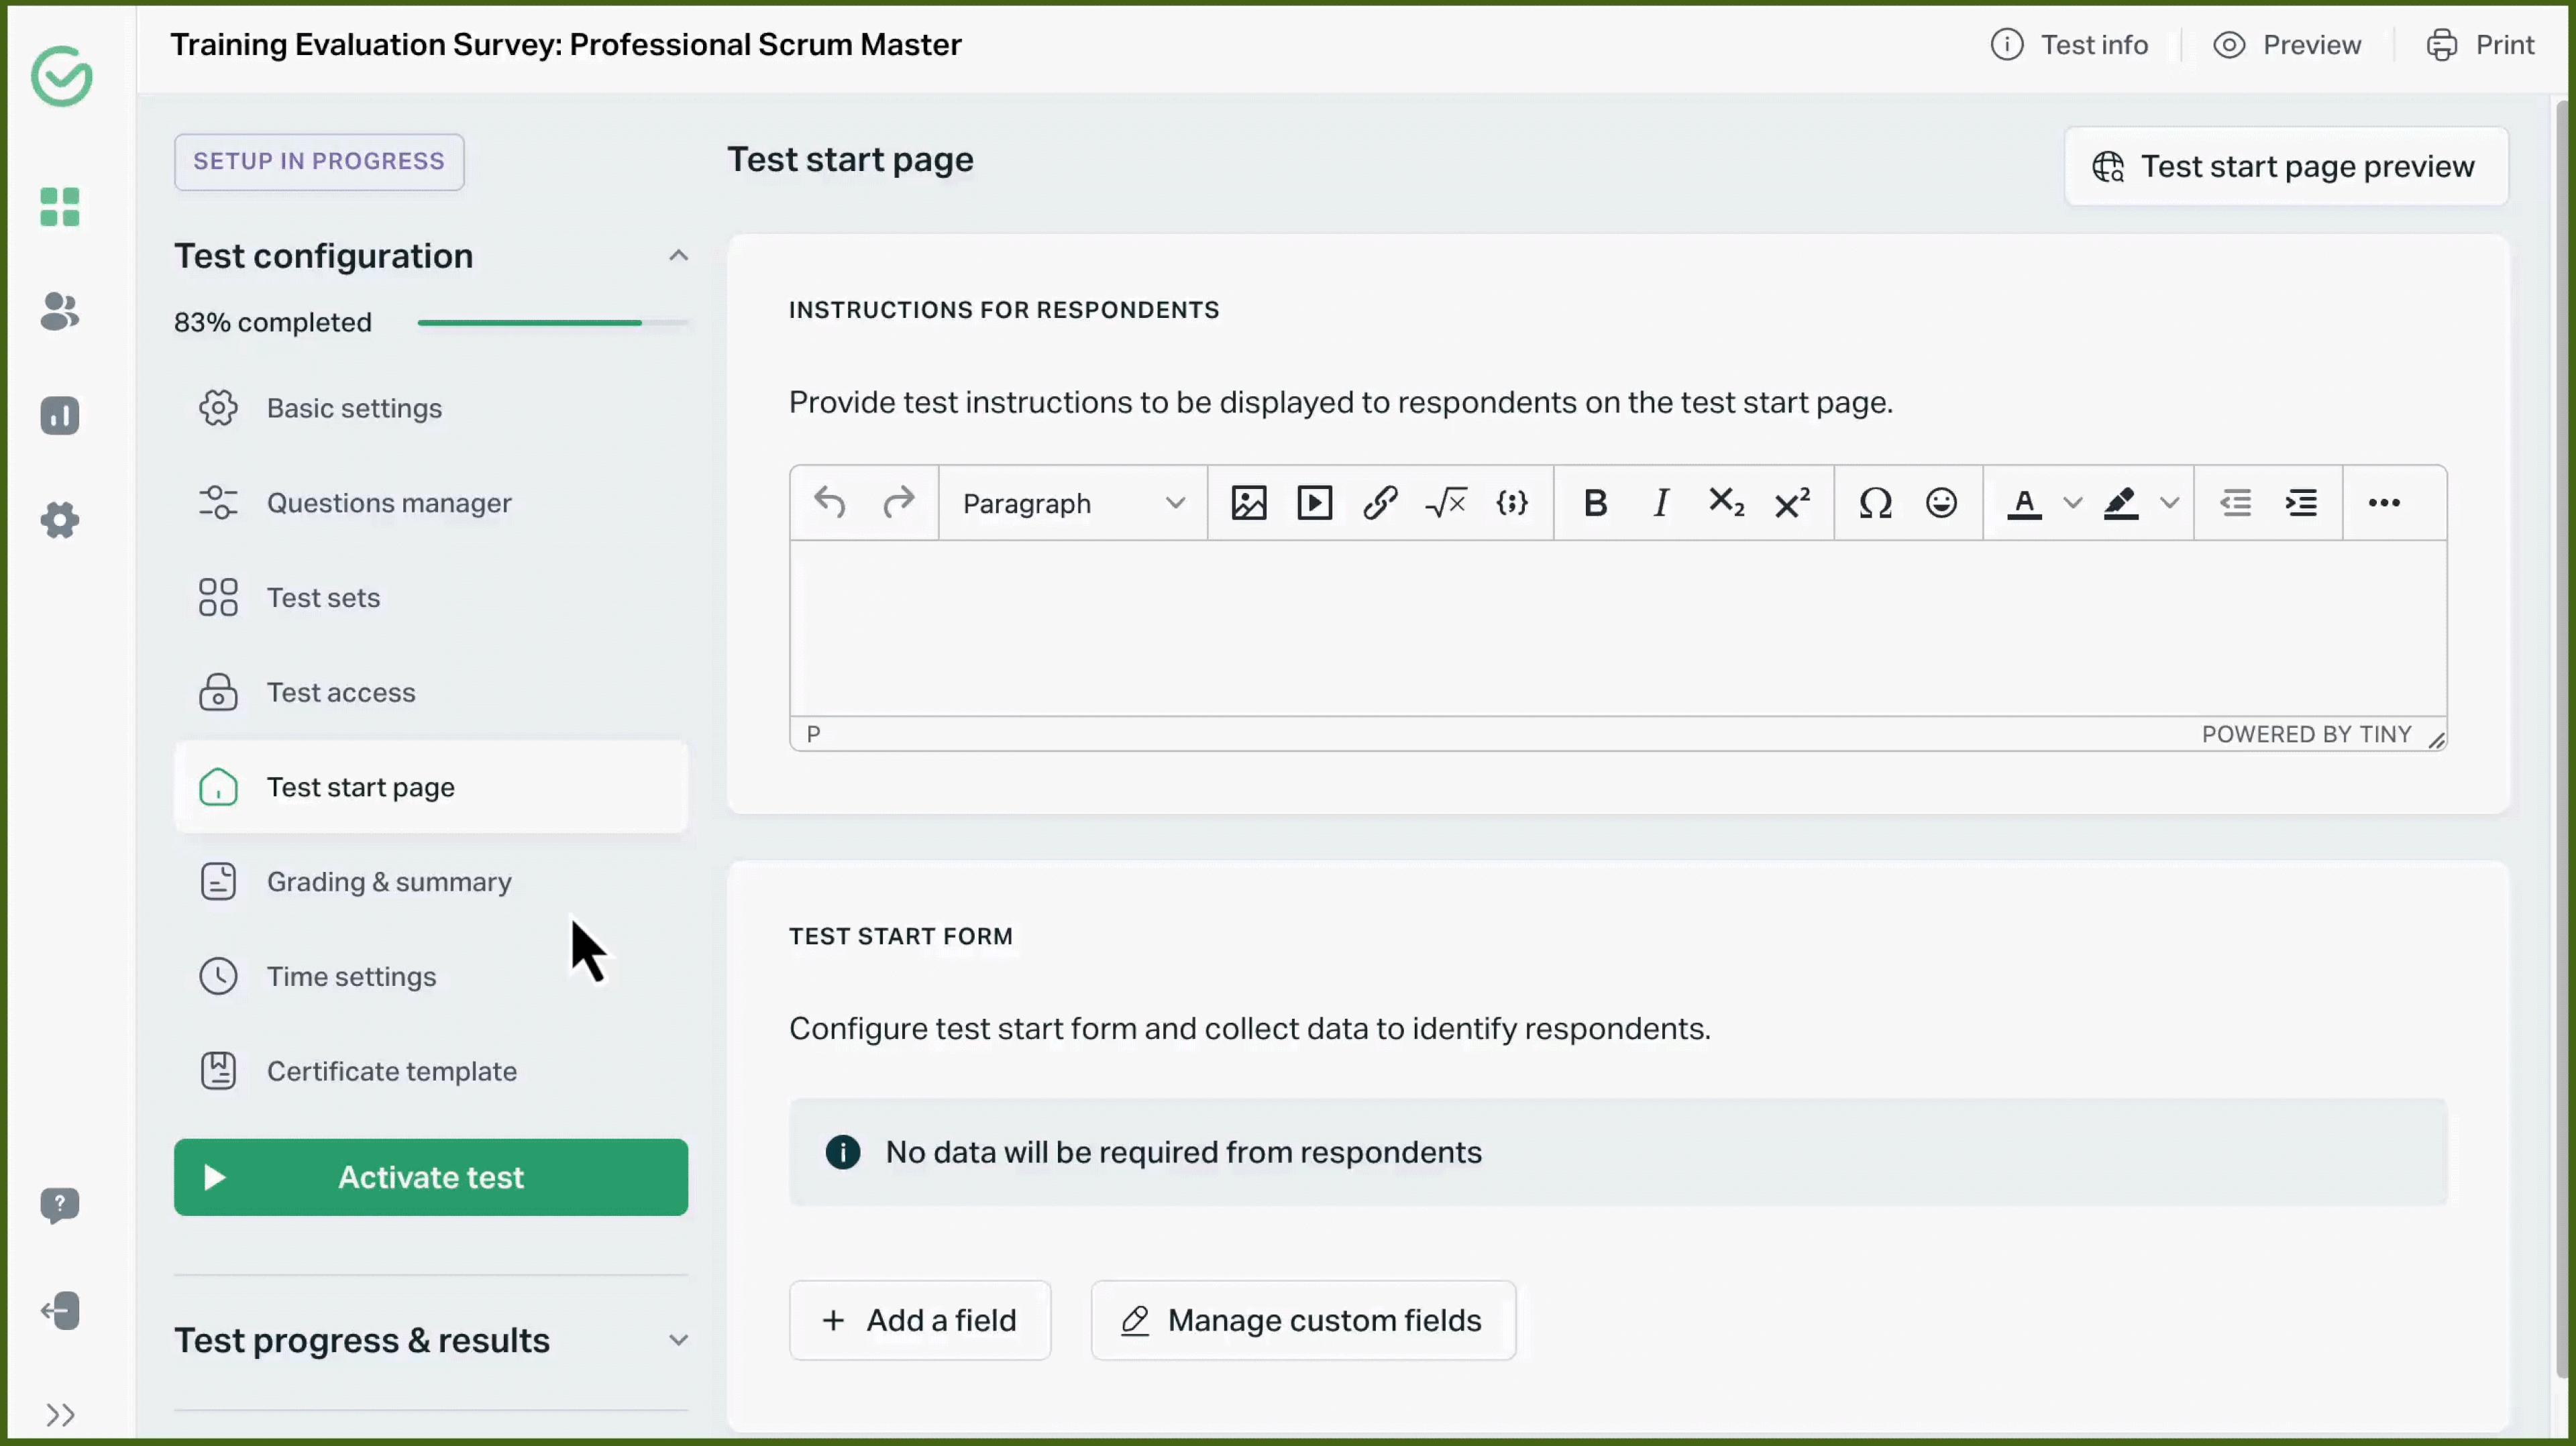Open the text color picker arrow
This screenshot has height=1446, width=2576.
pos(2072,503)
